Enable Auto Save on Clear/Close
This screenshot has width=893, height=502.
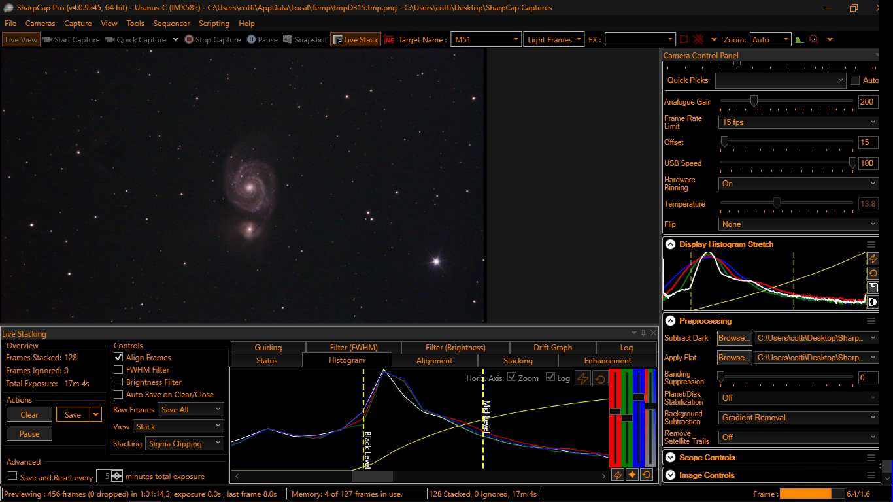118,395
